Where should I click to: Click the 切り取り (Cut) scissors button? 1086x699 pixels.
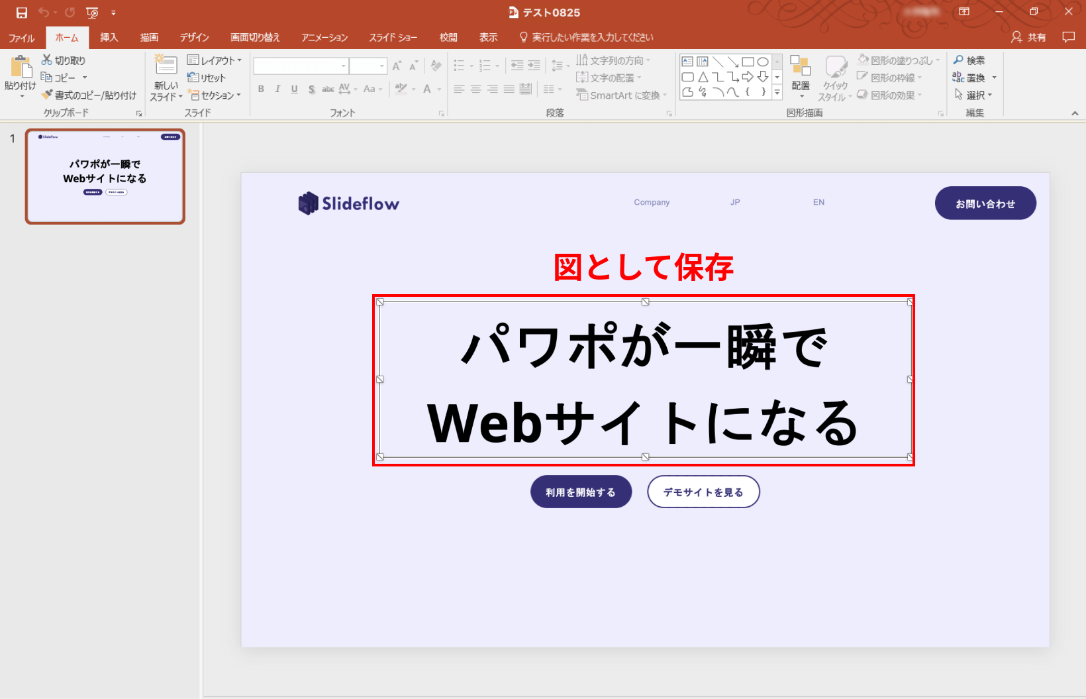[x=64, y=60]
